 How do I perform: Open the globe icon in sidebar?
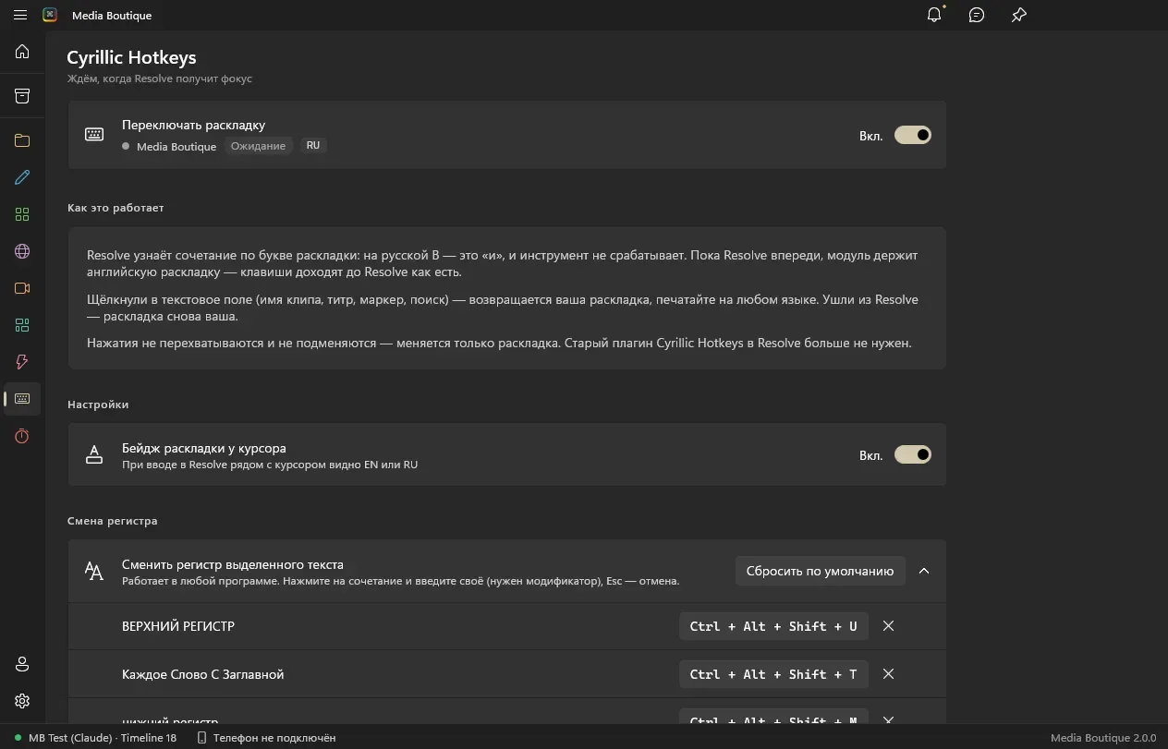22,251
